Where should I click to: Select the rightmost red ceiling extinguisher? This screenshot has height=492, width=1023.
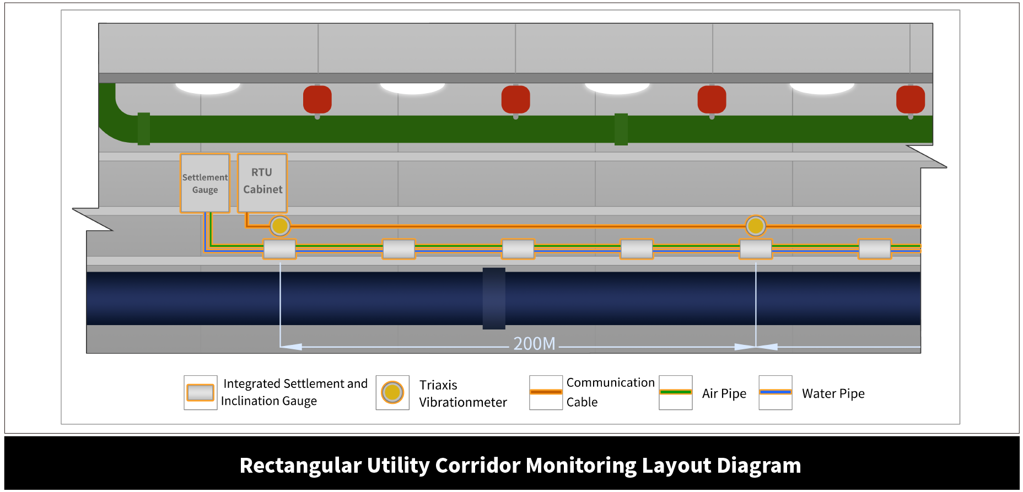[x=910, y=100]
